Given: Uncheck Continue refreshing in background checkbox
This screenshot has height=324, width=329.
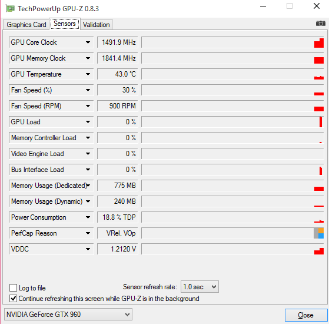Looking at the screenshot, I should tap(13, 299).
